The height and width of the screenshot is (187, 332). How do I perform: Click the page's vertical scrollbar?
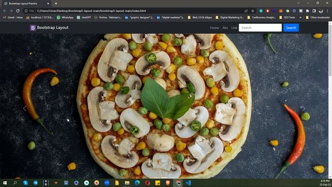tap(330, 100)
